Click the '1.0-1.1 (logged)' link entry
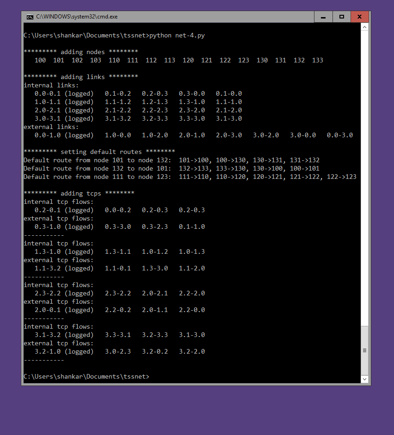The height and width of the screenshot is (435, 394). click(64, 102)
